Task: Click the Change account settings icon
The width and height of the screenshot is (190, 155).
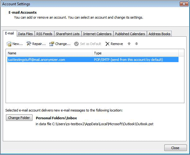Action: click(52, 44)
